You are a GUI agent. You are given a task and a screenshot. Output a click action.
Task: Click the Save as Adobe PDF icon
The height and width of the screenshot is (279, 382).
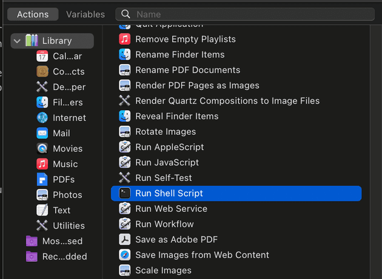tap(125, 239)
